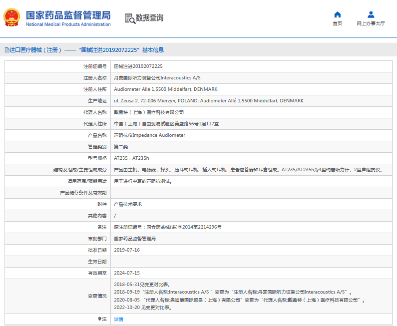Click the 注册证编号 row label
Image resolution: width=397 pixels, height=326 pixels.
pos(95,66)
